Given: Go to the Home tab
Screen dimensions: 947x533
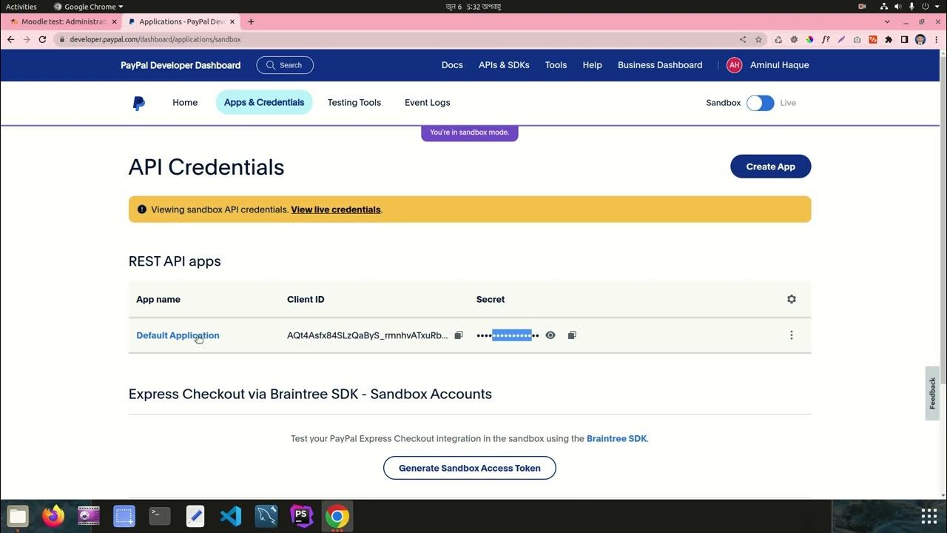Looking at the screenshot, I should [185, 103].
